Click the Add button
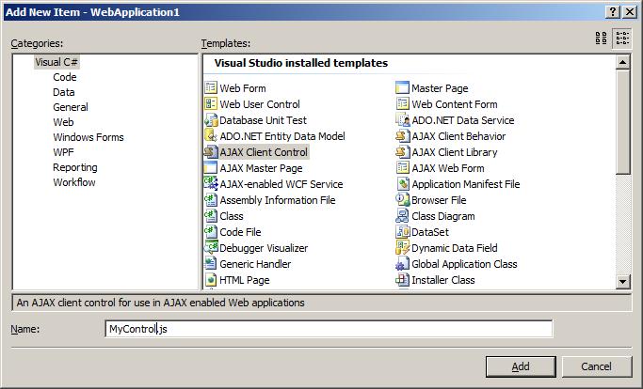This screenshot has width=643, height=389. pos(521,366)
